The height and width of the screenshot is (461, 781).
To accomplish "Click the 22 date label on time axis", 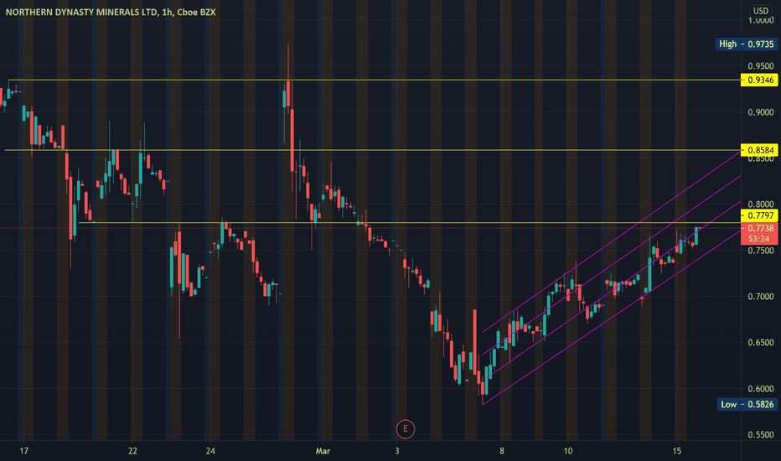I will [132, 451].
